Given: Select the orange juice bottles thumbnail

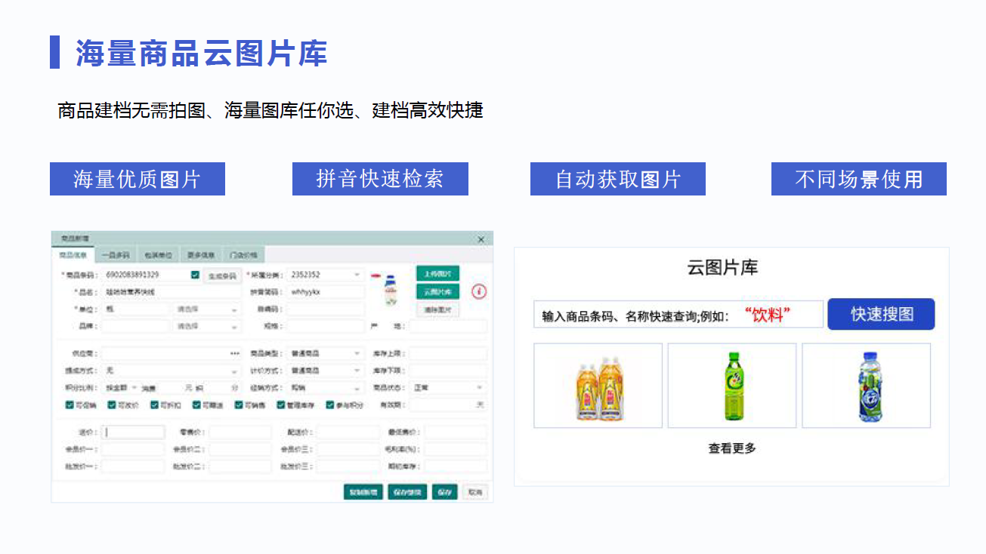Looking at the screenshot, I should tap(598, 386).
